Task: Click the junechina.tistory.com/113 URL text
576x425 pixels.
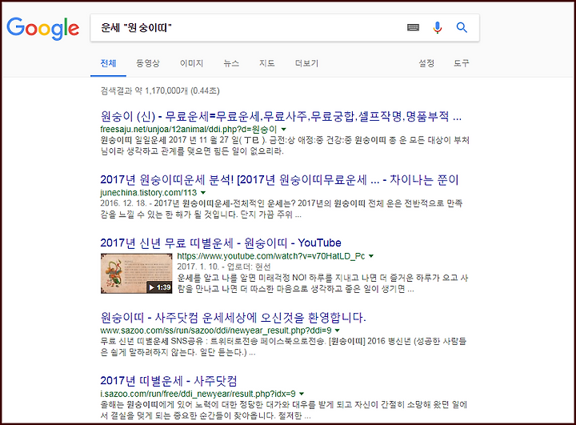Action: (149, 193)
